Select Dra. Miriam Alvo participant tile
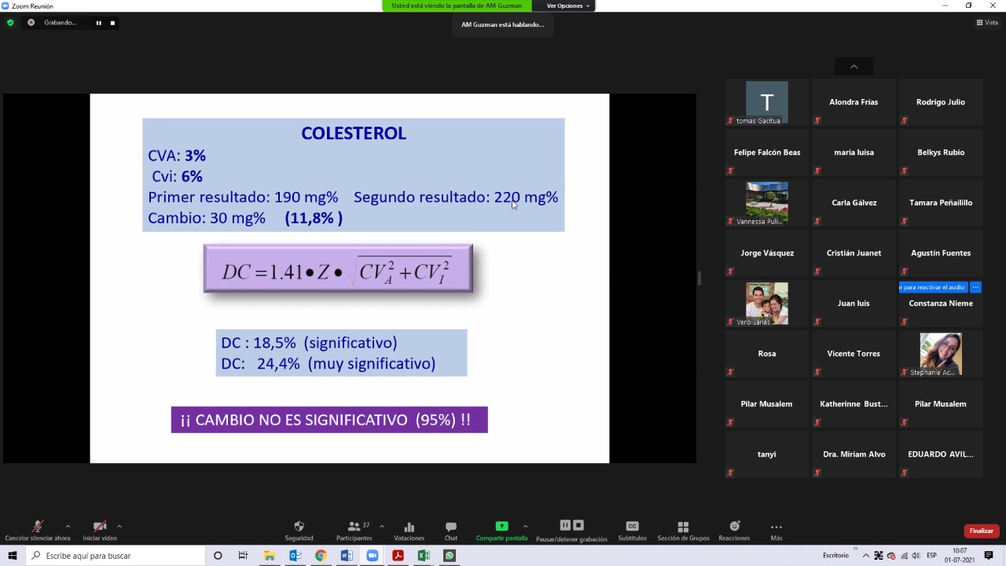The width and height of the screenshot is (1006, 566). (854, 454)
